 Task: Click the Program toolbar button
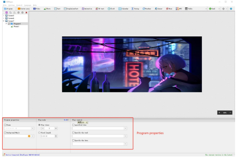[x=8, y=9]
